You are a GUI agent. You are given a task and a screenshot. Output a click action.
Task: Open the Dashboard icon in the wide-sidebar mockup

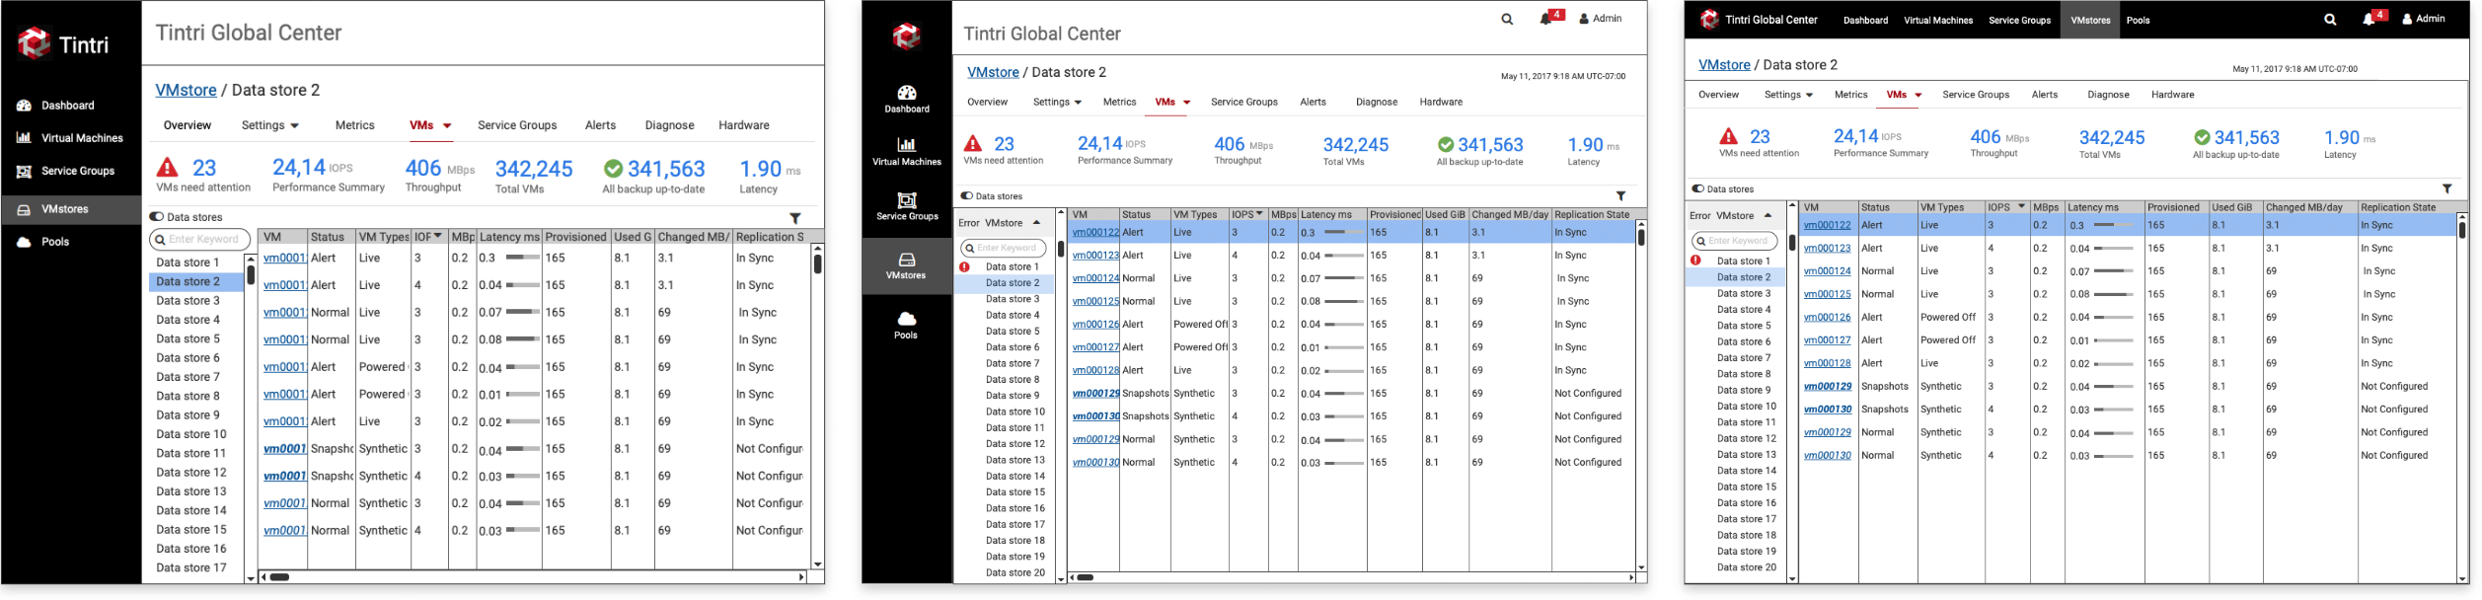(24, 106)
